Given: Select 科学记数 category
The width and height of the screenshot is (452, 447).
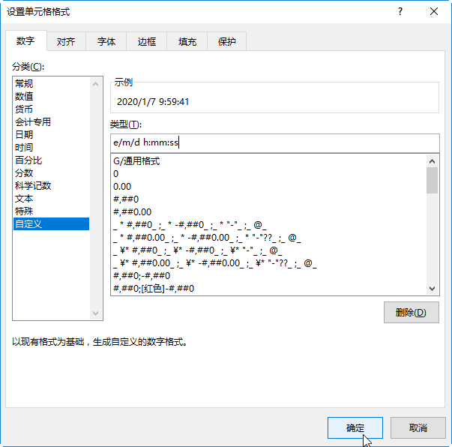Looking at the screenshot, I should click(51, 186).
